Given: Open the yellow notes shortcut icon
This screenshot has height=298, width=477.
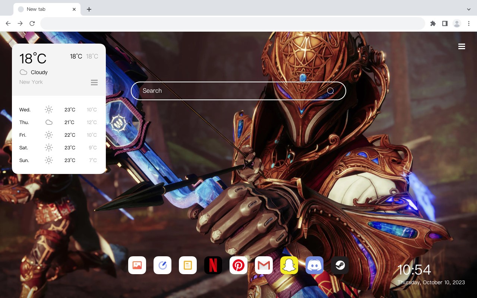Looking at the screenshot, I should 188,265.
